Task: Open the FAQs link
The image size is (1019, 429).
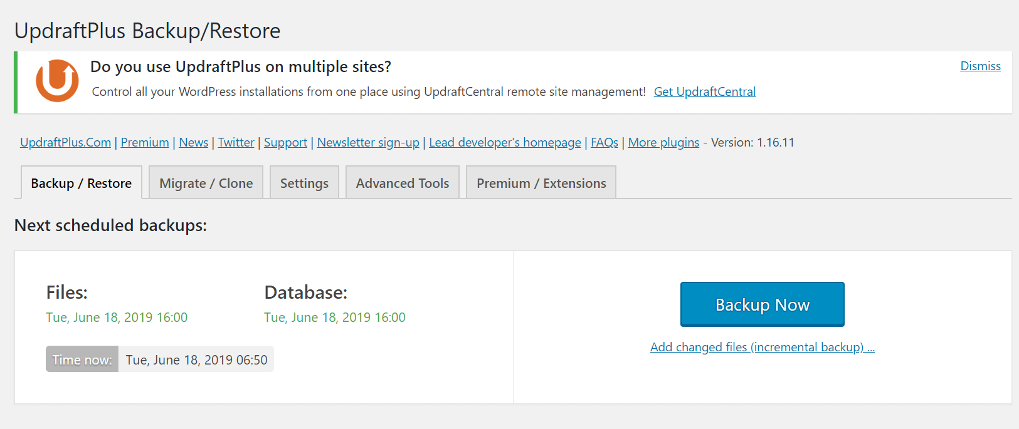Action: (605, 142)
